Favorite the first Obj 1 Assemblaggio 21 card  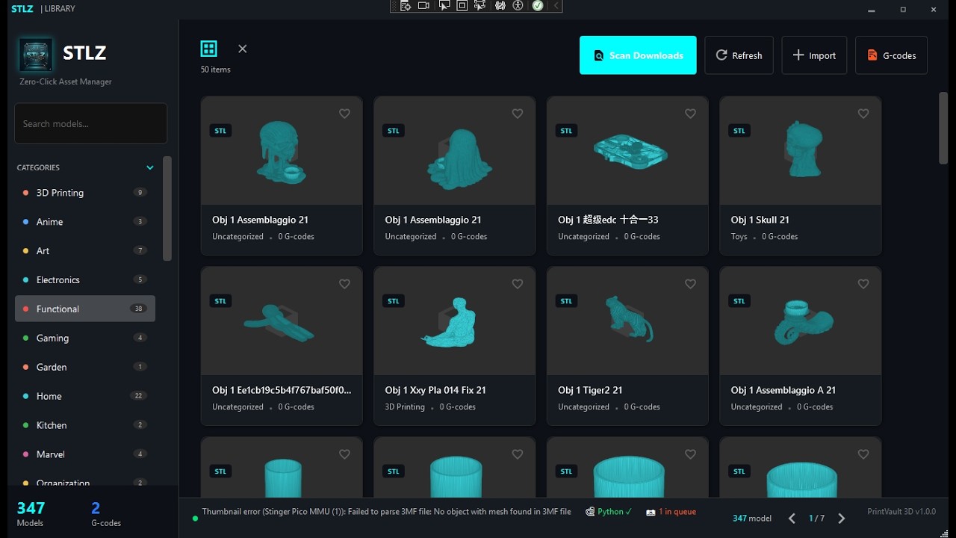coord(344,114)
